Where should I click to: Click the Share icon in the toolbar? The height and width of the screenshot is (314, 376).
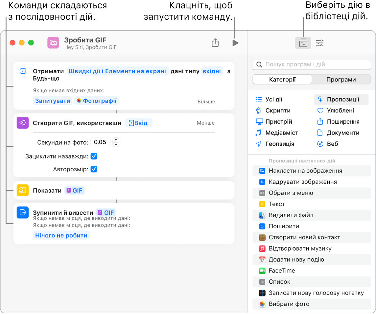[215, 43]
